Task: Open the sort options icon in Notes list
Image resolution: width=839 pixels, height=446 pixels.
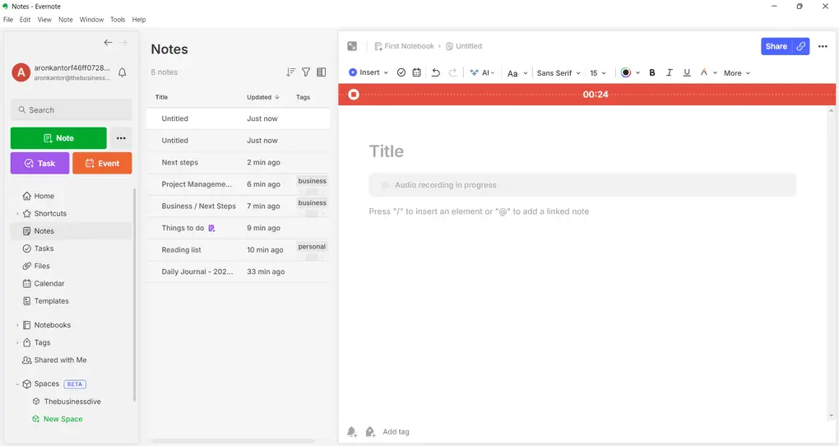Action: coord(290,72)
